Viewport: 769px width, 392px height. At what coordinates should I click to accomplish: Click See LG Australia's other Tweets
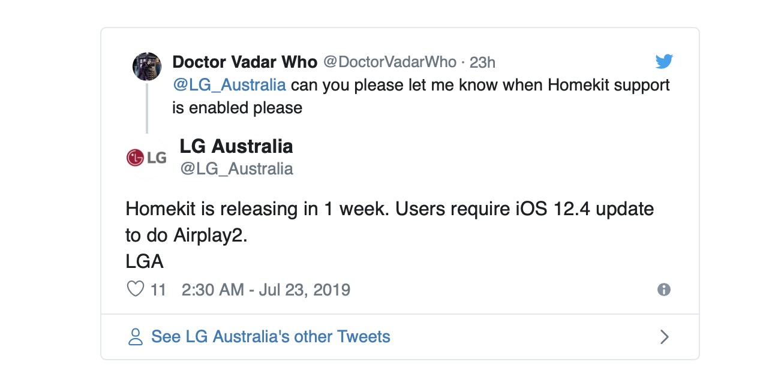tap(271, 337)
